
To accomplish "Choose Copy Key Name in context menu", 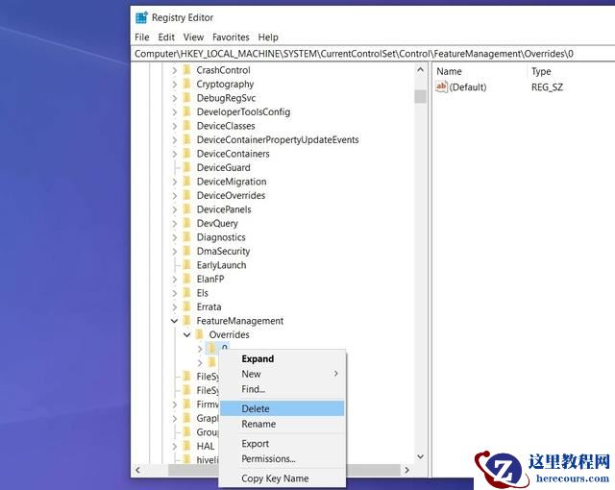I will 282,478.
